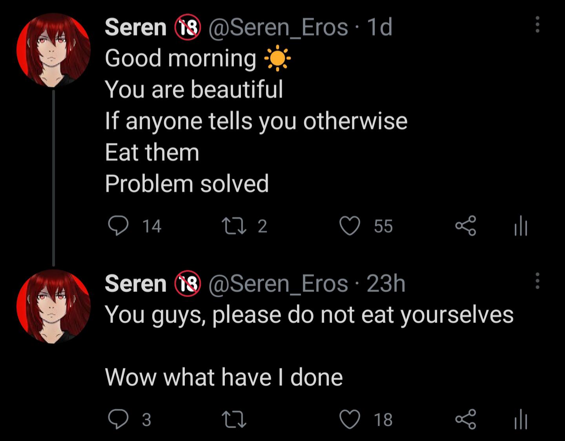Open Seren's avatar on the reply tweet
This screenshot has height=441, width=565.
point(53,306)
